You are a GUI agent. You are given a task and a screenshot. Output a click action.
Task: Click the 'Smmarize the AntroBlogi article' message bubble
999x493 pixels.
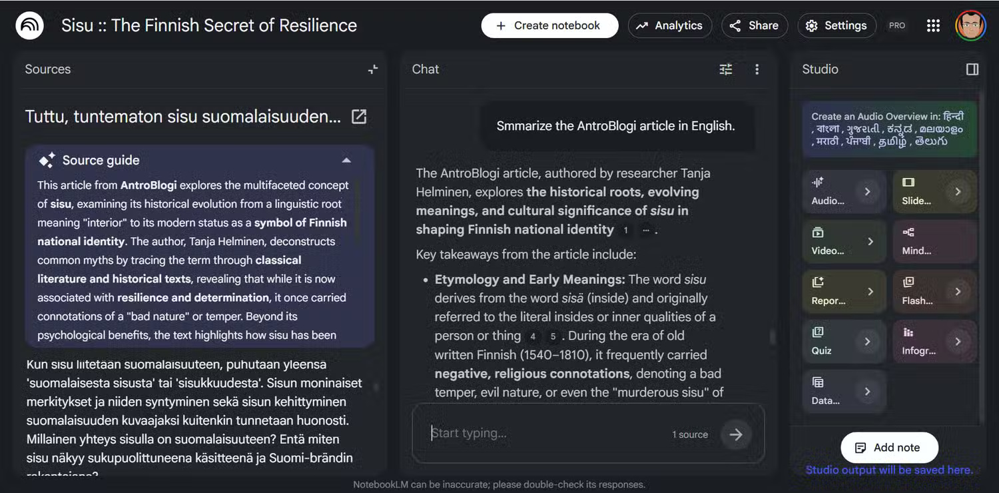(x=616, y=126)
